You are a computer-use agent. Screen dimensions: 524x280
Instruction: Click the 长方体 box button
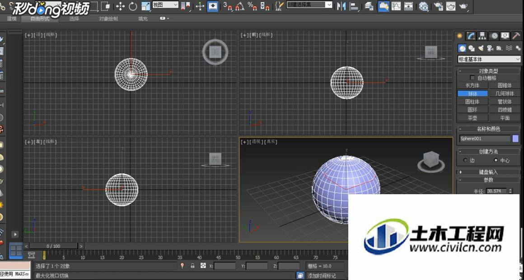pyautogui.click(x=473, y=85)
